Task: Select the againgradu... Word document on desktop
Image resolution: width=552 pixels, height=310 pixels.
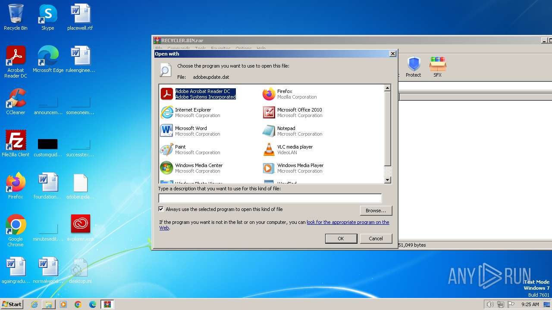Action: 16,270
